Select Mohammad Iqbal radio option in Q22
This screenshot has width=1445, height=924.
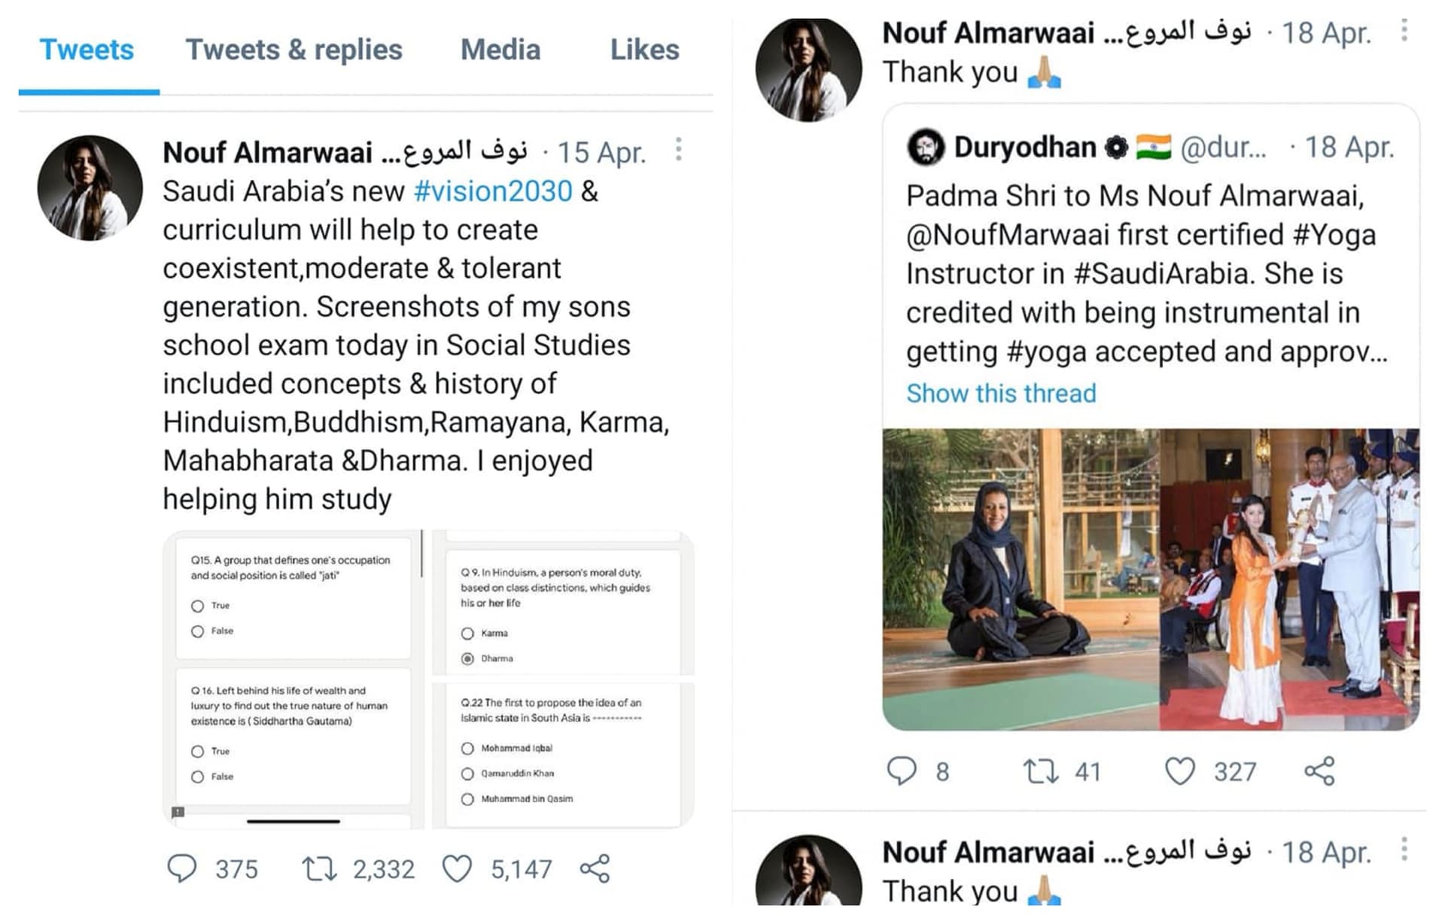[x=467, y=748]
